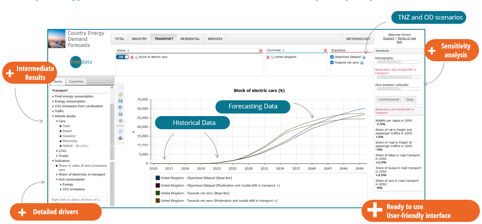This screenshot has width=482, height=224.
Task: Collapse the Vehicle stocks tree node
Action: [53, 116]
